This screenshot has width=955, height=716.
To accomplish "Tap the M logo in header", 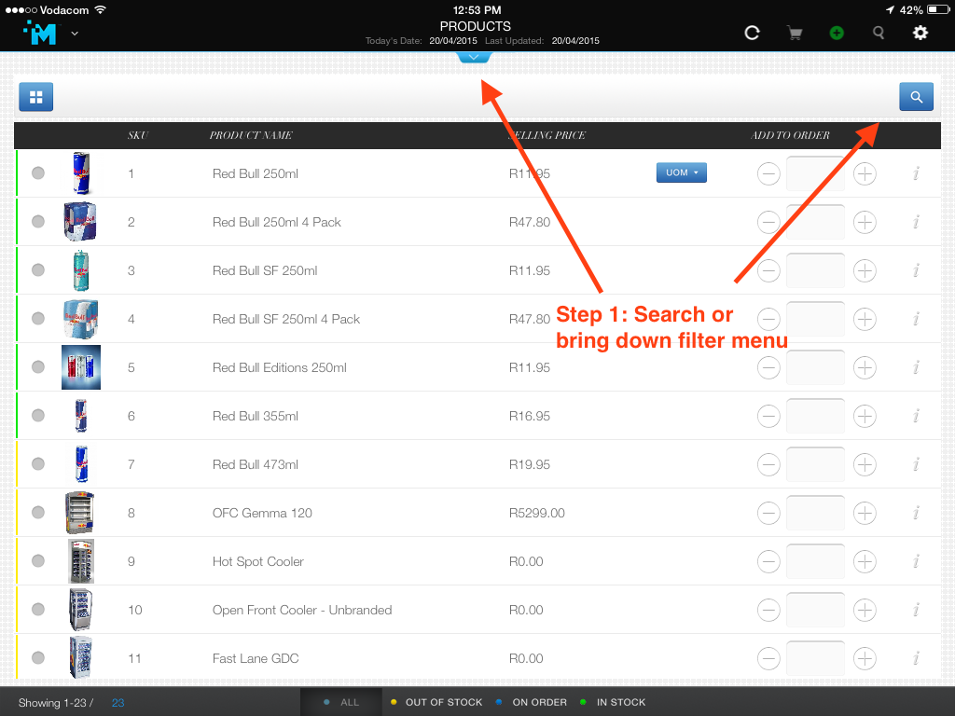I will [x=40, y=33].
